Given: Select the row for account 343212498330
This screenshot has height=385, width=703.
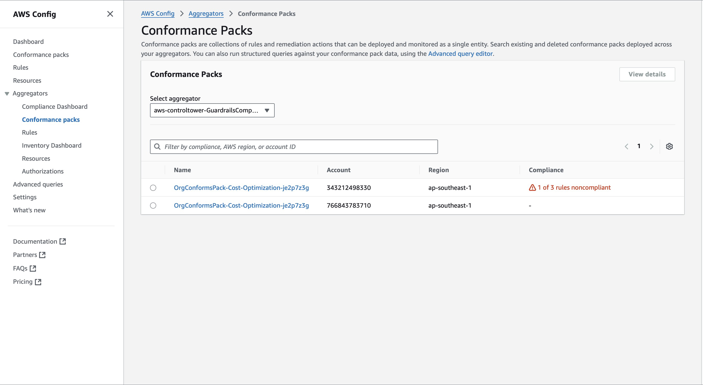Looking at the screenshot, I should (x=153, y=188).
